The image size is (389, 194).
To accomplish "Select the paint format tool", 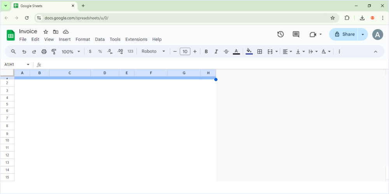I will 54,52.
